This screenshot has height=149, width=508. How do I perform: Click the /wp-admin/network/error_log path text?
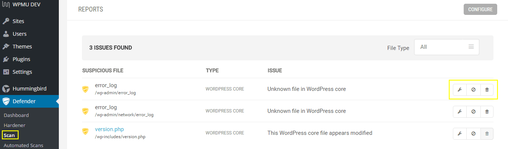tap(124, 115)
